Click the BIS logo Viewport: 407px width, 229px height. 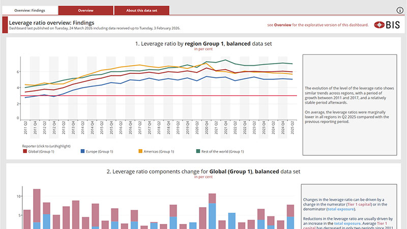click(387, 25)
